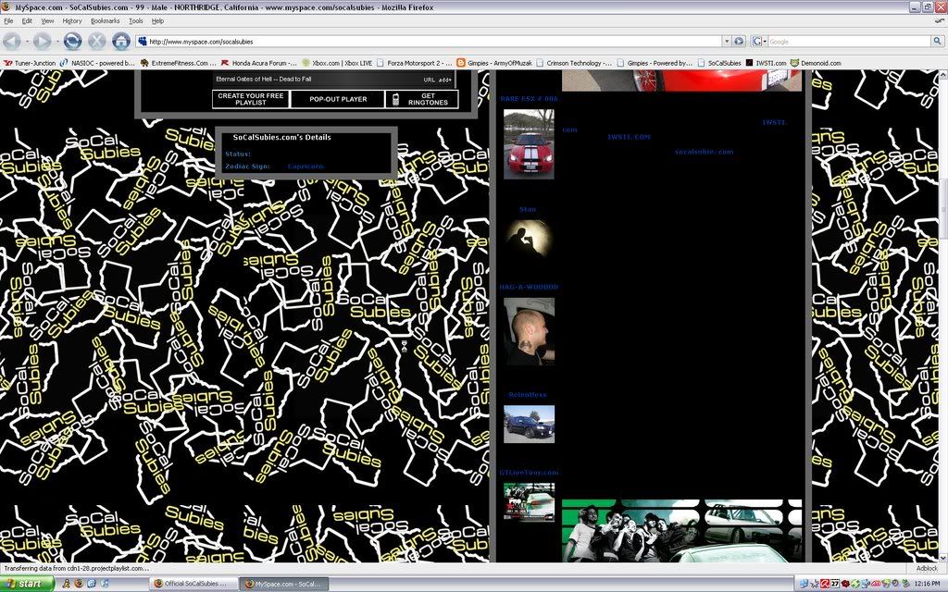
Task: Open the Xbox.com Xbox LIVE bookmark
Action: [x=337, y=63]
